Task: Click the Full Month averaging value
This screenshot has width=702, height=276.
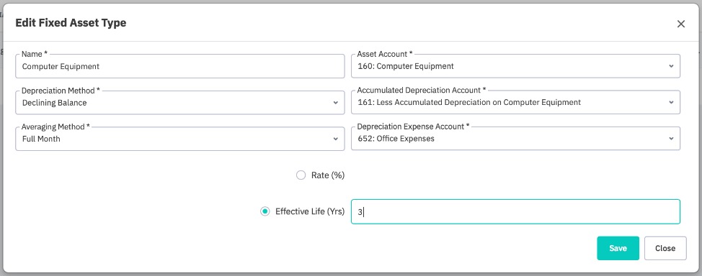Action: click(41, 139)
